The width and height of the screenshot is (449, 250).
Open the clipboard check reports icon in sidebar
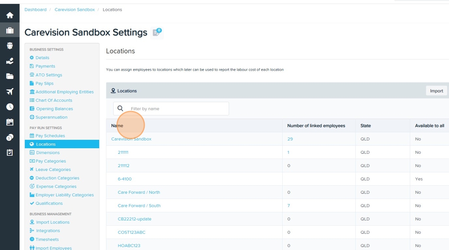point(10,153)
